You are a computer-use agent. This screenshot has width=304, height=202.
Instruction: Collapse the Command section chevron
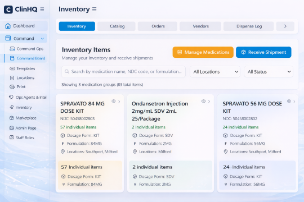pos(42,39)
